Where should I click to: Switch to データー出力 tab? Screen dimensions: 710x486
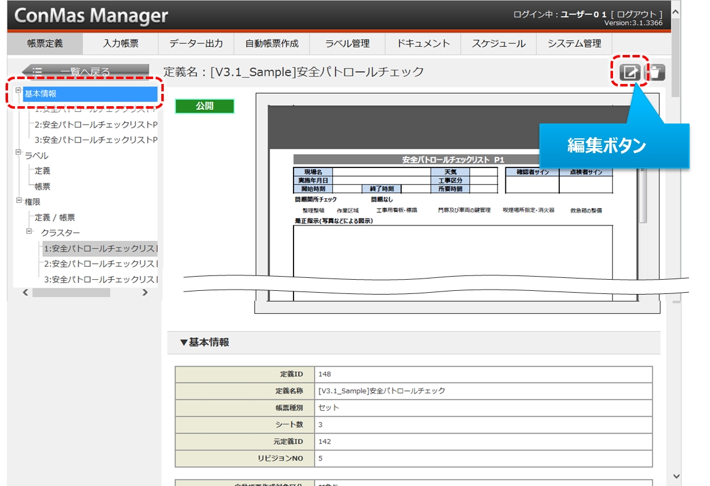click(196, 43)
